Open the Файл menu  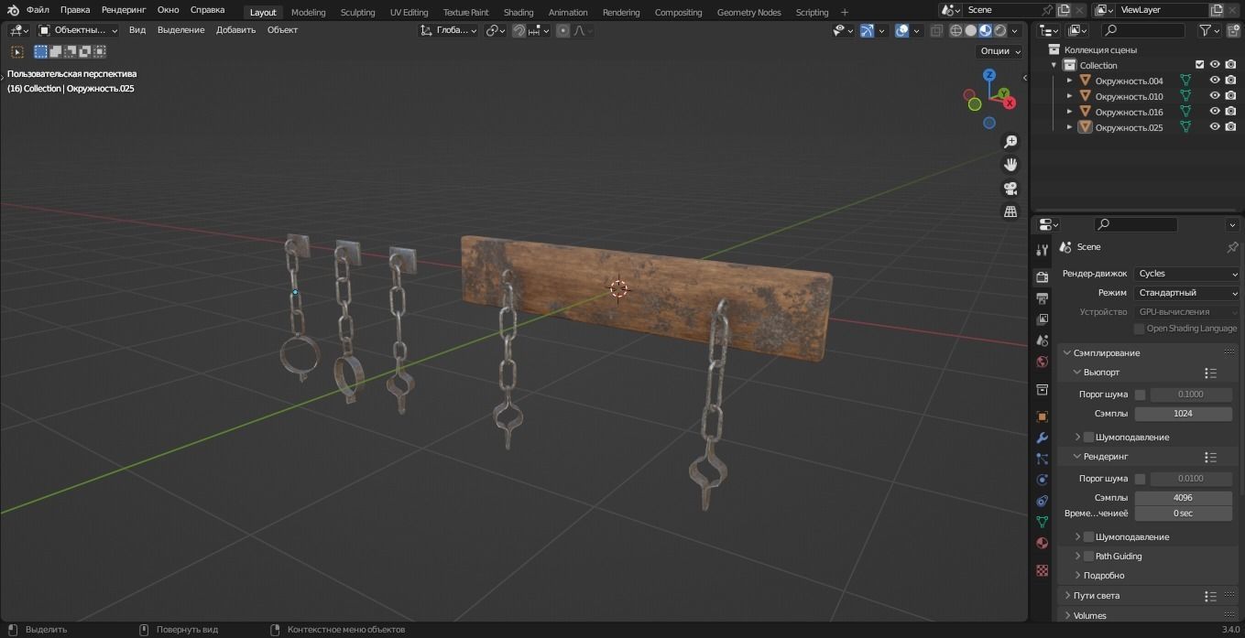38,10
